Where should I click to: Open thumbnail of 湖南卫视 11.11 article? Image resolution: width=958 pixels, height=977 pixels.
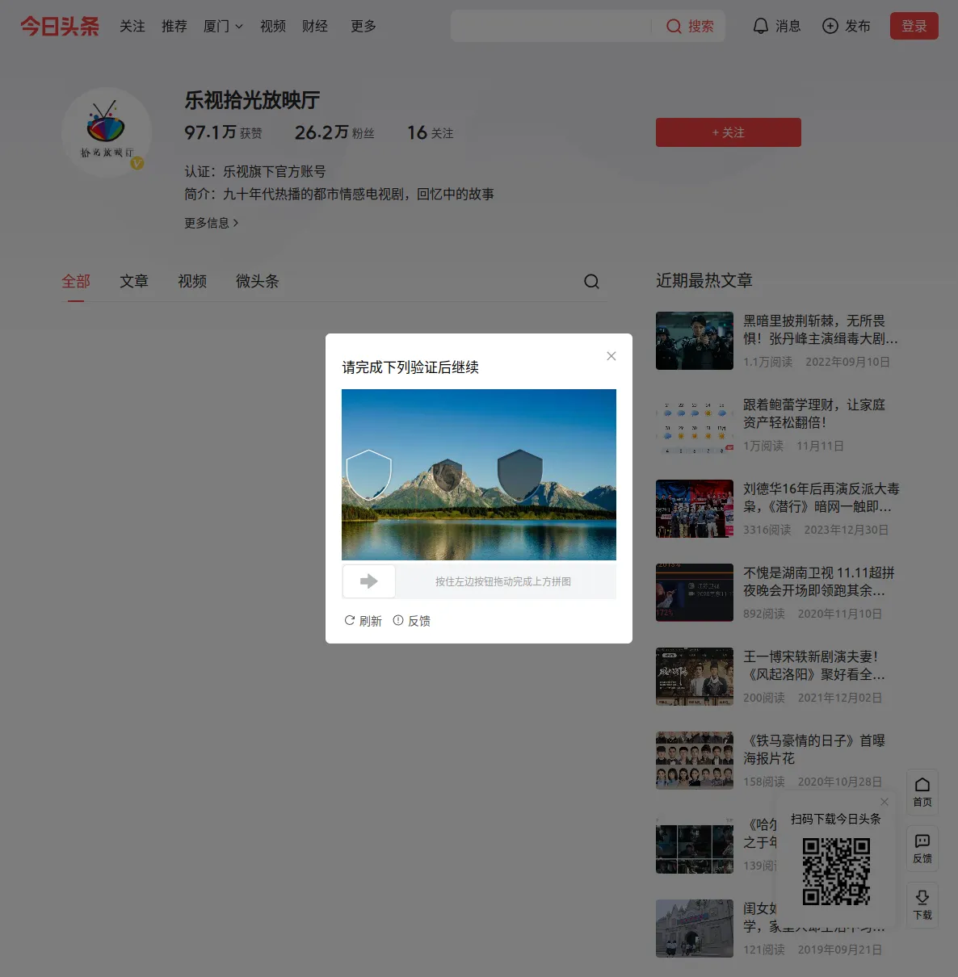[695, 593]
